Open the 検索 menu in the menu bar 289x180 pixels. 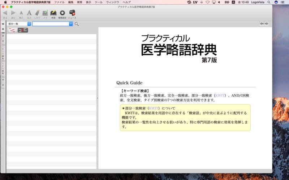coord(79,2)
